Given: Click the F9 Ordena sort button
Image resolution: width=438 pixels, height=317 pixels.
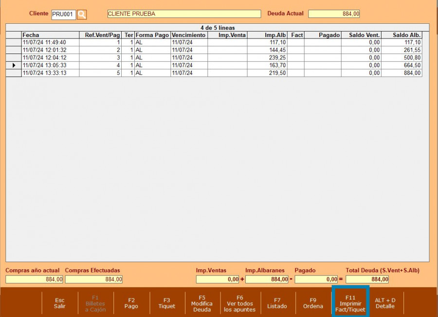Looking at the screenshot, I should pos(313,303).
